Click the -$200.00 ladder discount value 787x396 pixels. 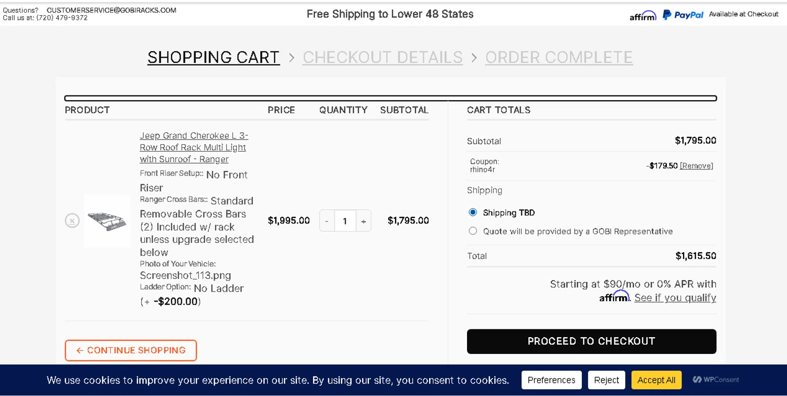click(176, 302)
